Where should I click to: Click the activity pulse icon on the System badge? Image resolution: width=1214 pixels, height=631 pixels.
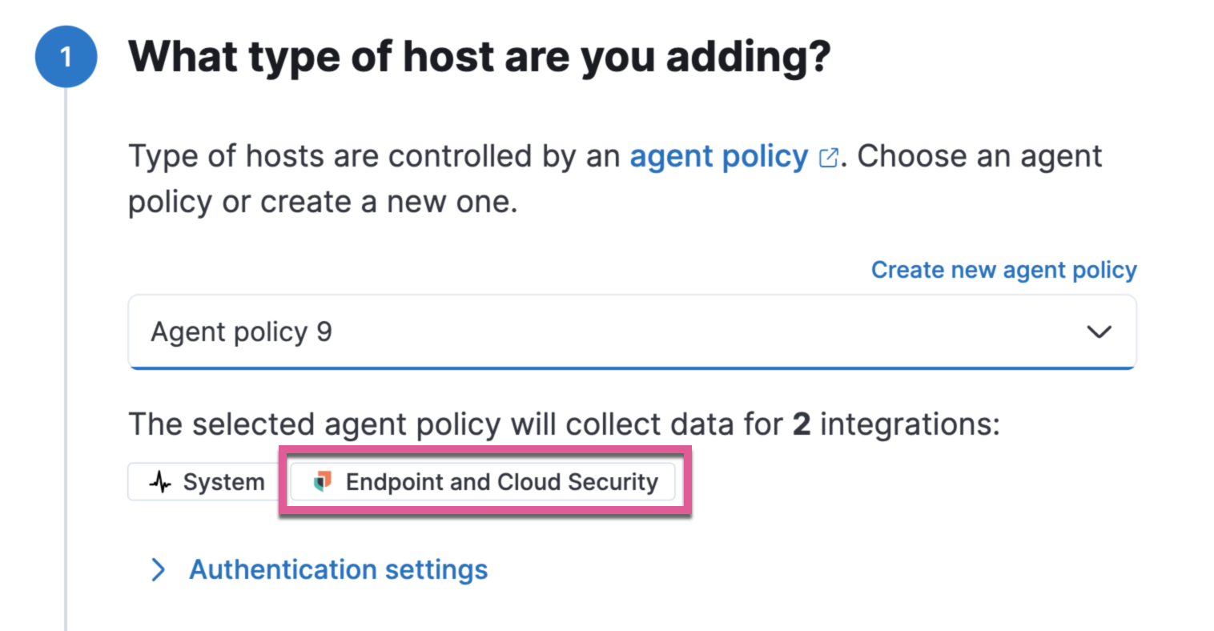tap(160, 481)
